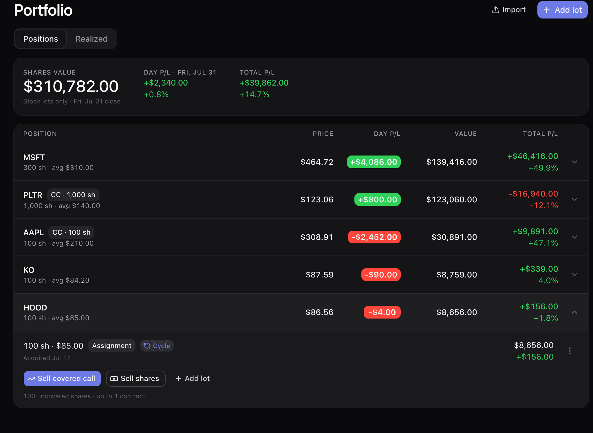Click the DAY P/L column header

387,134
